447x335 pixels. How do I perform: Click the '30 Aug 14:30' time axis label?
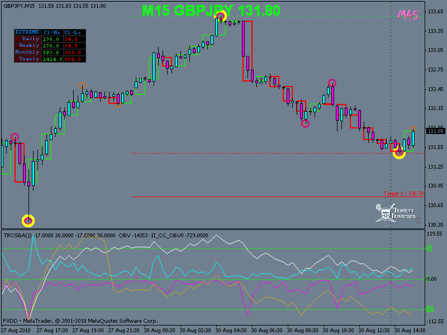click(410, 331)
